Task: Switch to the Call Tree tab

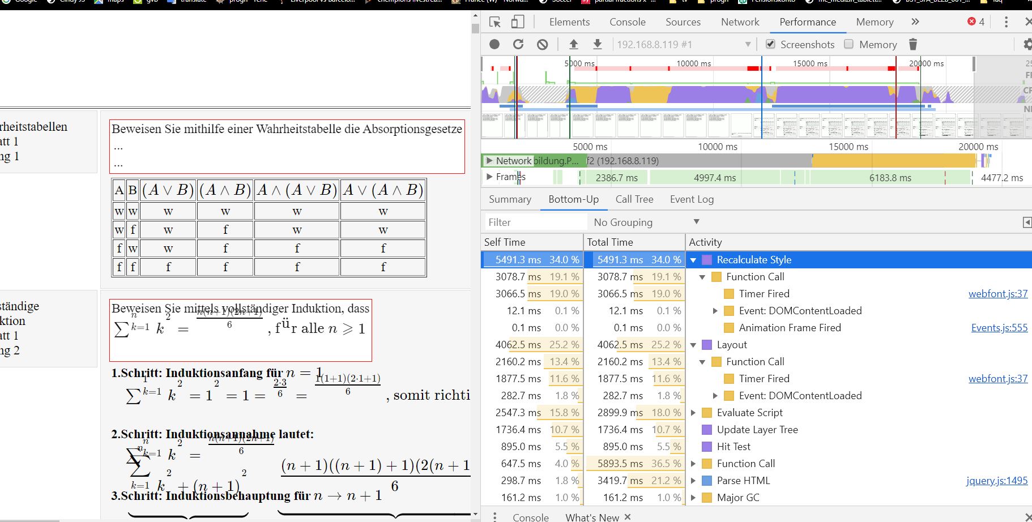Action: tap(634, 199)
